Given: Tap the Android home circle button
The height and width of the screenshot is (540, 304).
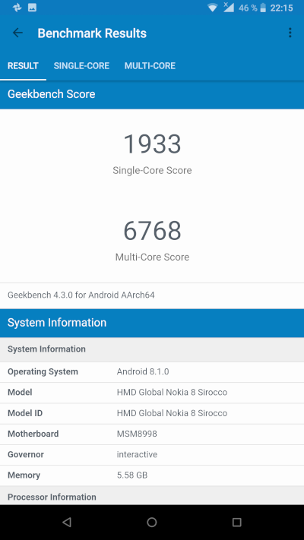Looking at the screenshot, I should click(x=152, y=523).
